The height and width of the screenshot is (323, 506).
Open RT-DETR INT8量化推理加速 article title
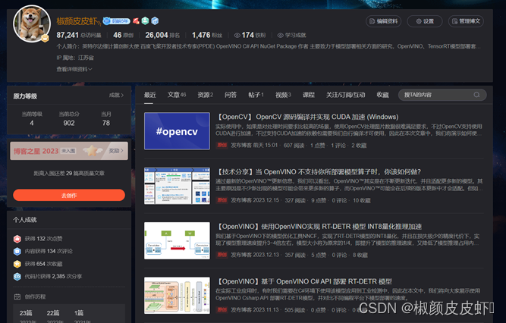[x=319, y=227]
